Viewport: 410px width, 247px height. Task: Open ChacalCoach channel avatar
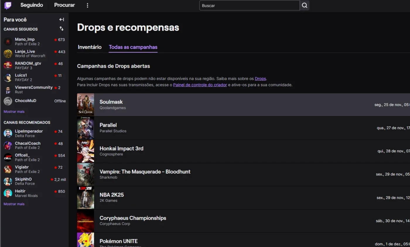coord(8,145)
